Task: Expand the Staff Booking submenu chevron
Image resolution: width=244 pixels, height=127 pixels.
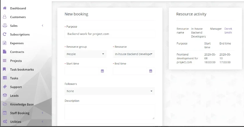Action: pyautogui.click(x=42, y=113)
